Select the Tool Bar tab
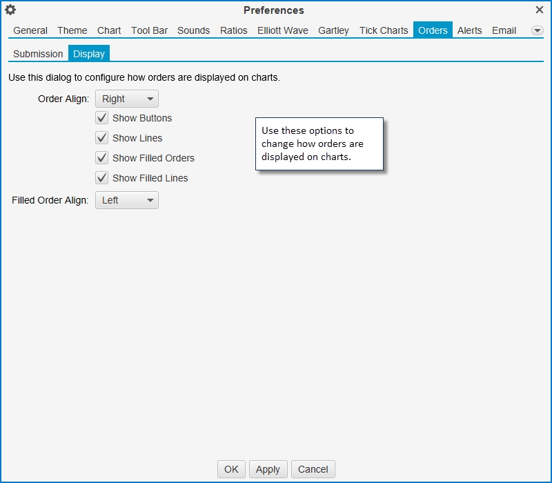The height and width of the screenshot is (483, 552). 149,30
